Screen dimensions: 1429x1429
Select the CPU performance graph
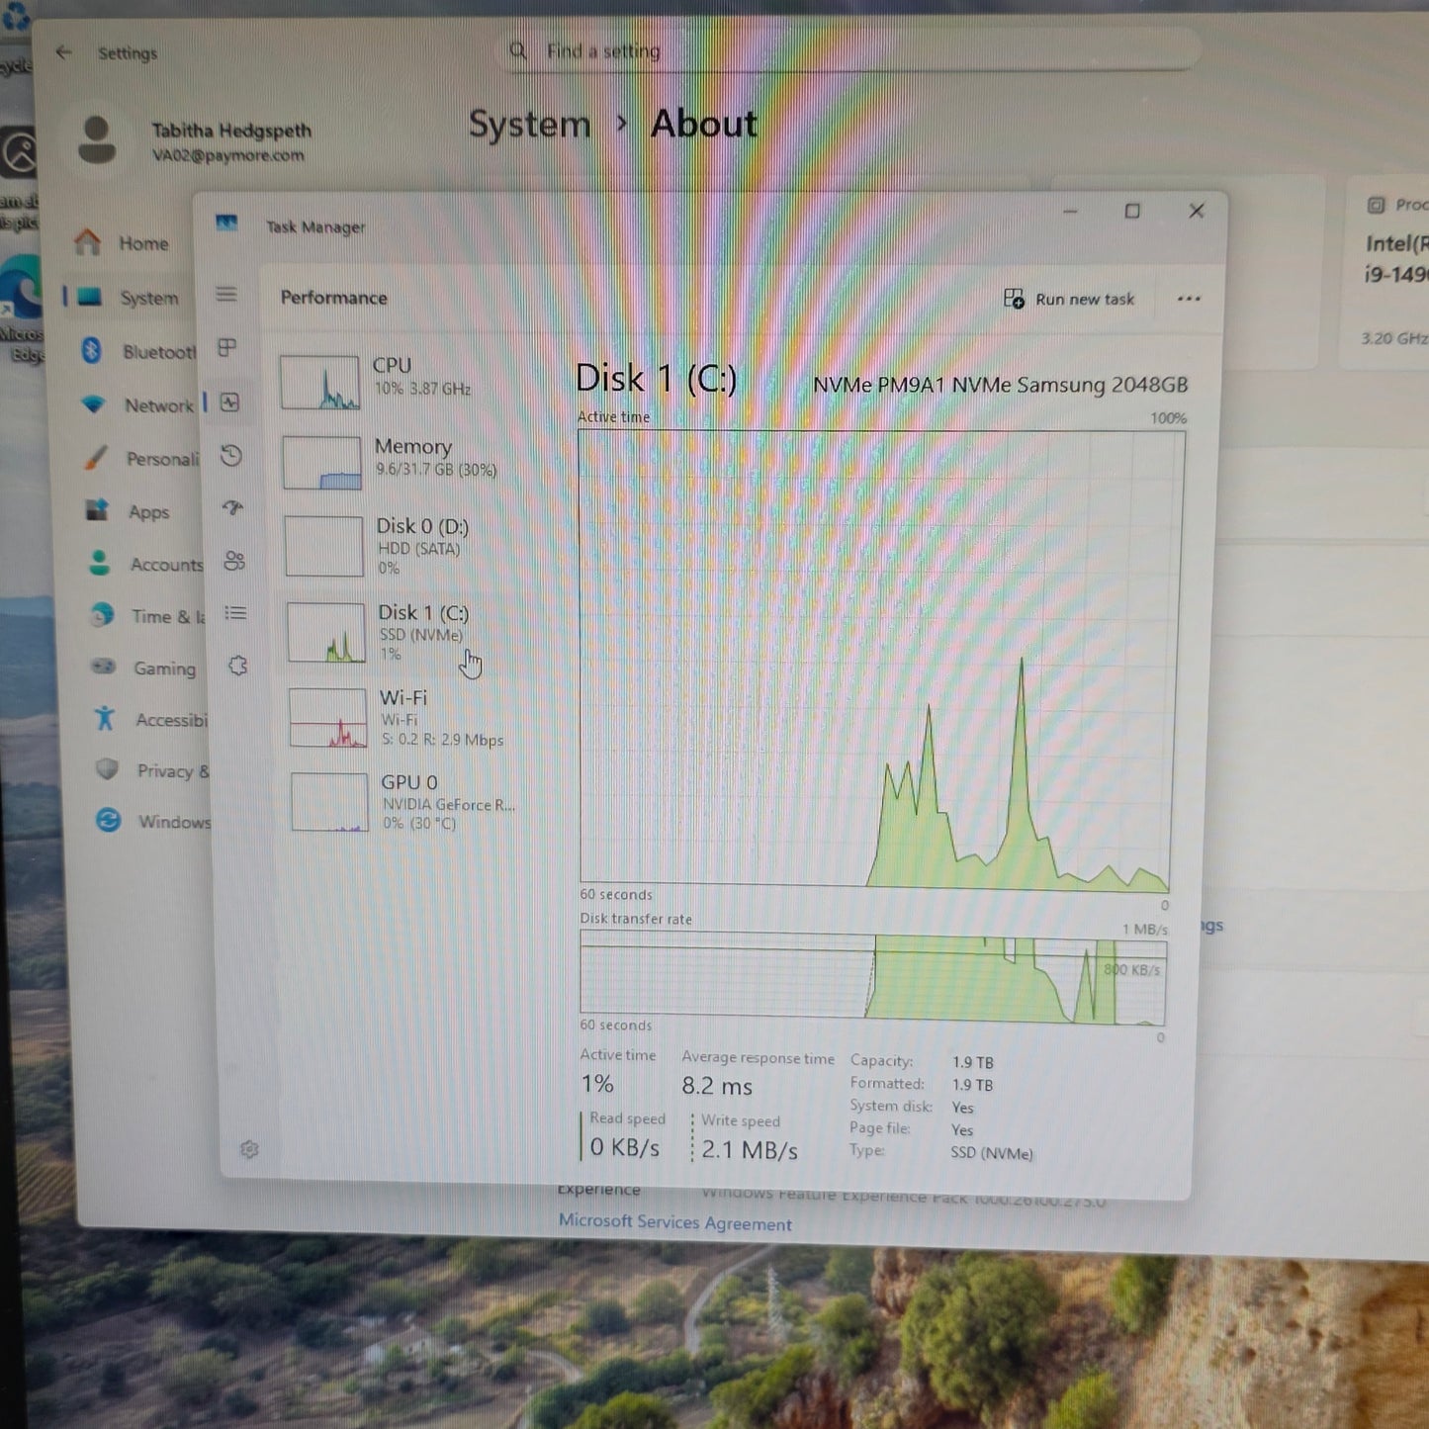pyautogui.click(x=396, y=381)
